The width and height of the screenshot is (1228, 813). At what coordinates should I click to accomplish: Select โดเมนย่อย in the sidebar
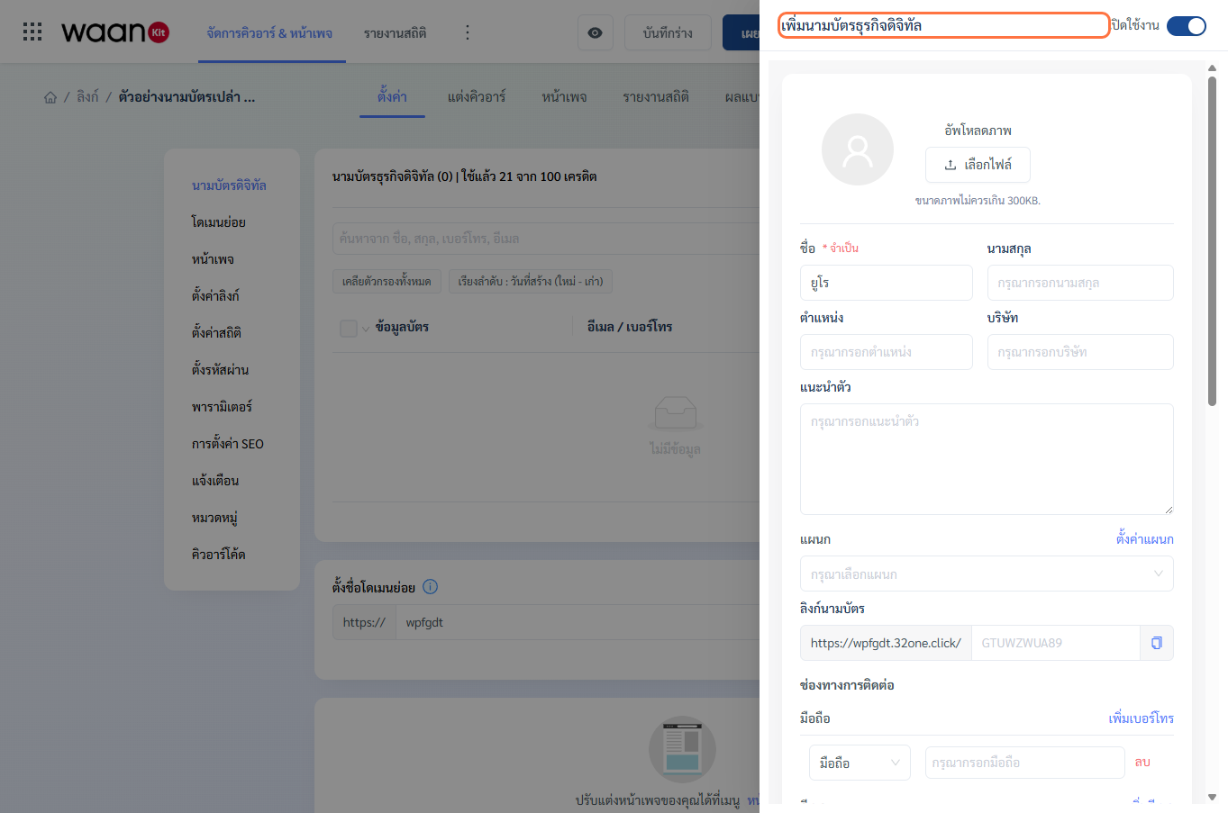[218, 222]
